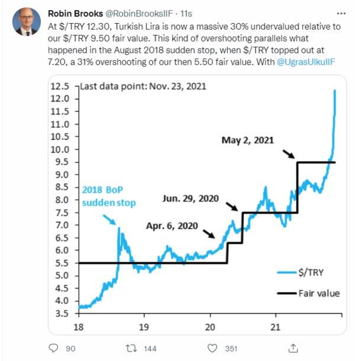Click the 144 retweets count
Screen dimensions: 355x361
pyautogui.click(x=150, y=349)
